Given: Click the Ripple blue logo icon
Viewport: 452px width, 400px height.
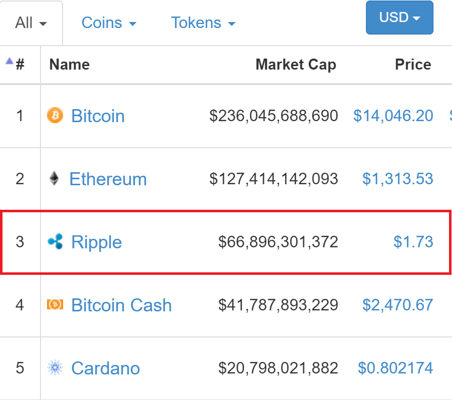Looking at the screenshot, I should pyautogui.click(x=55, y=241).
